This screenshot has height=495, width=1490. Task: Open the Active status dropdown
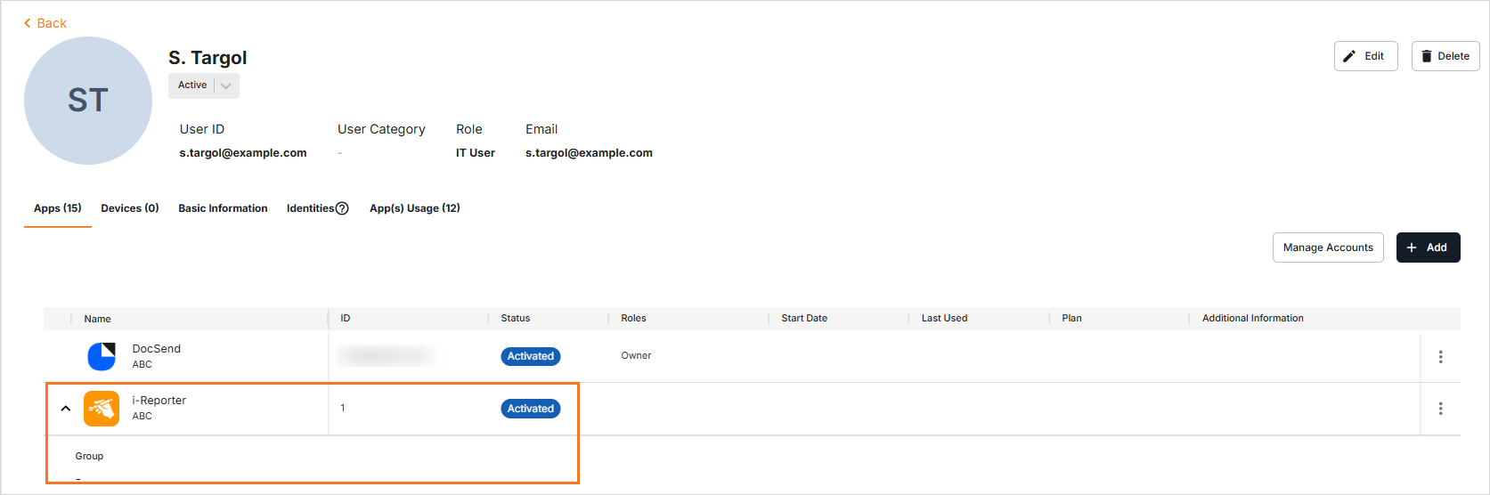tap(225, 85)
